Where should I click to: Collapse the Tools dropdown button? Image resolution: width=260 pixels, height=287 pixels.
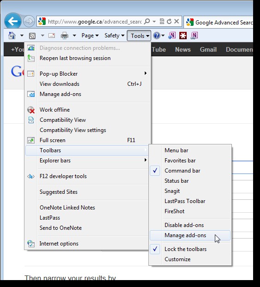(x=139, y=36)
